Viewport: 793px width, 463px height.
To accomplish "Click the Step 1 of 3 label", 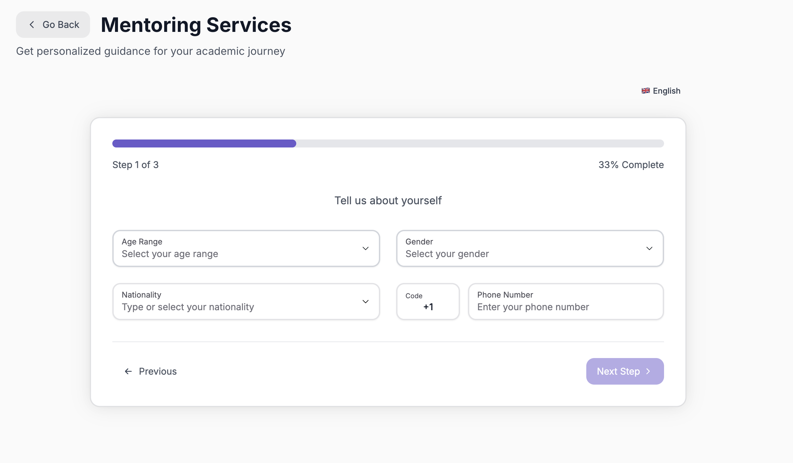I will pos(136,165).
